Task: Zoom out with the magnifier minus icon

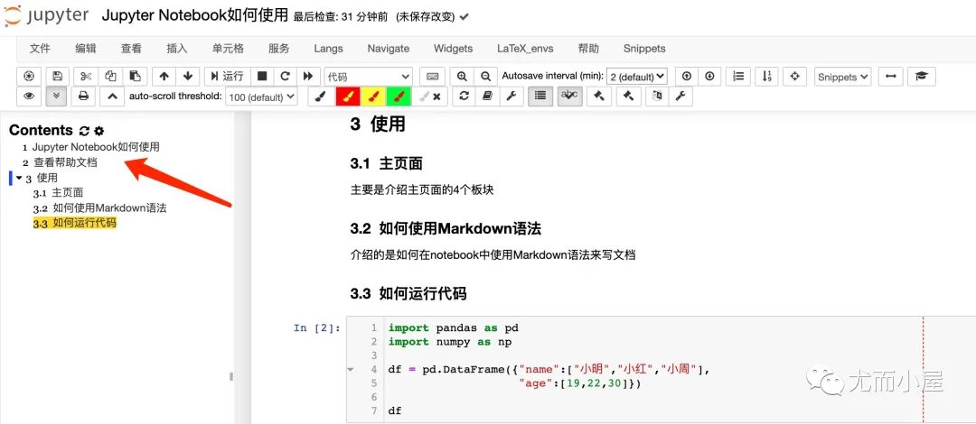Action: pos(485,76)
